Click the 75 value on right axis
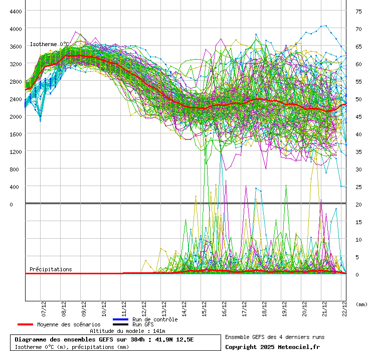The height and width of the screenshot is (351, 371). tap(358, 12)
